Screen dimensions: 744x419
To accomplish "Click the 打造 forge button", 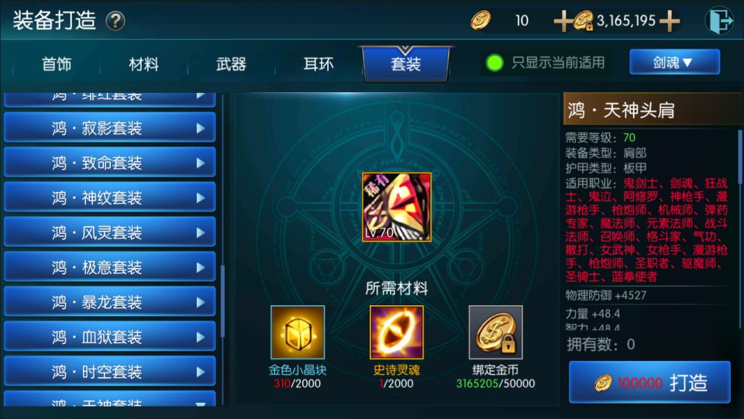I will (649, 383).
